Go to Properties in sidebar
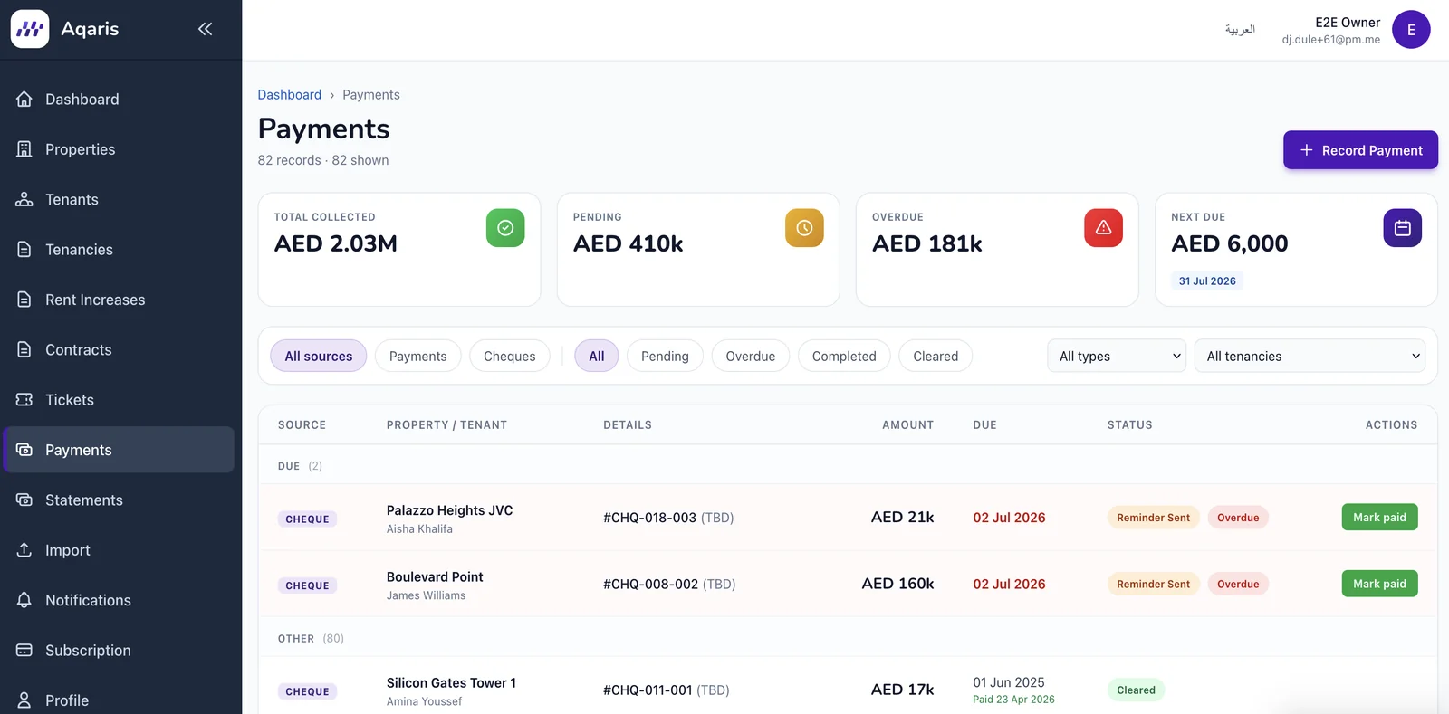Screen dimensions: 1449x714 pos(119,149)
